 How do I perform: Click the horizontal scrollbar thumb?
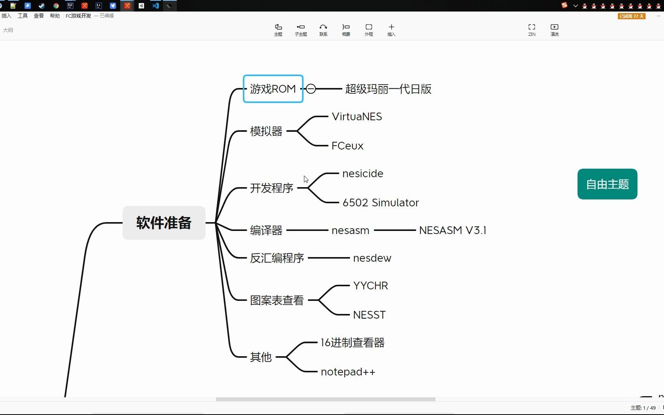click(325, 399)
